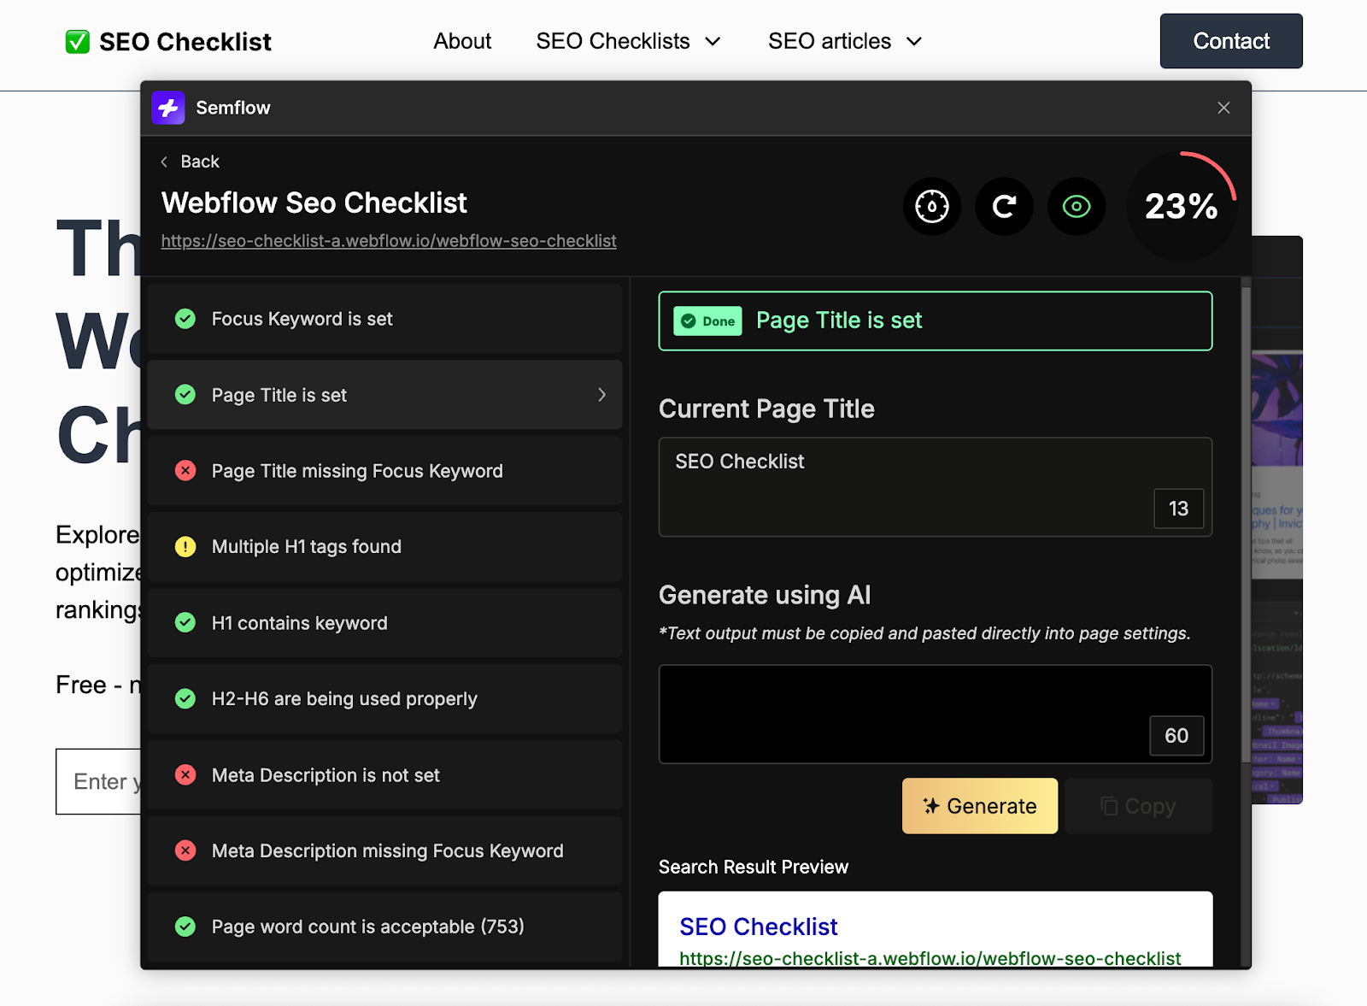The width and height of the screenshot is (1367, 1006).
Task: Click the email input on the webpage
Action: 98,781
